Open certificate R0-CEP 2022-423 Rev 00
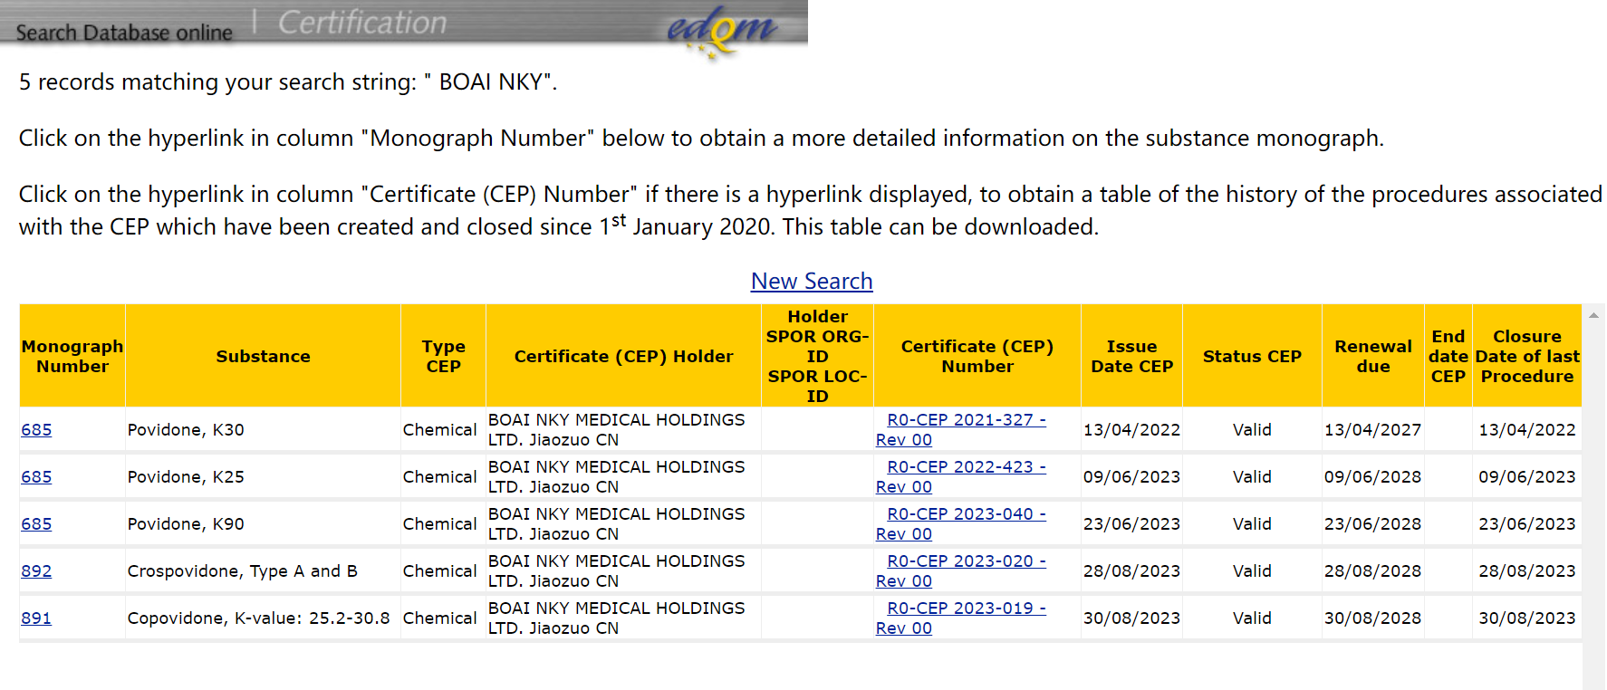Viewport: 1607px width, 690px height. click(966, 467)
